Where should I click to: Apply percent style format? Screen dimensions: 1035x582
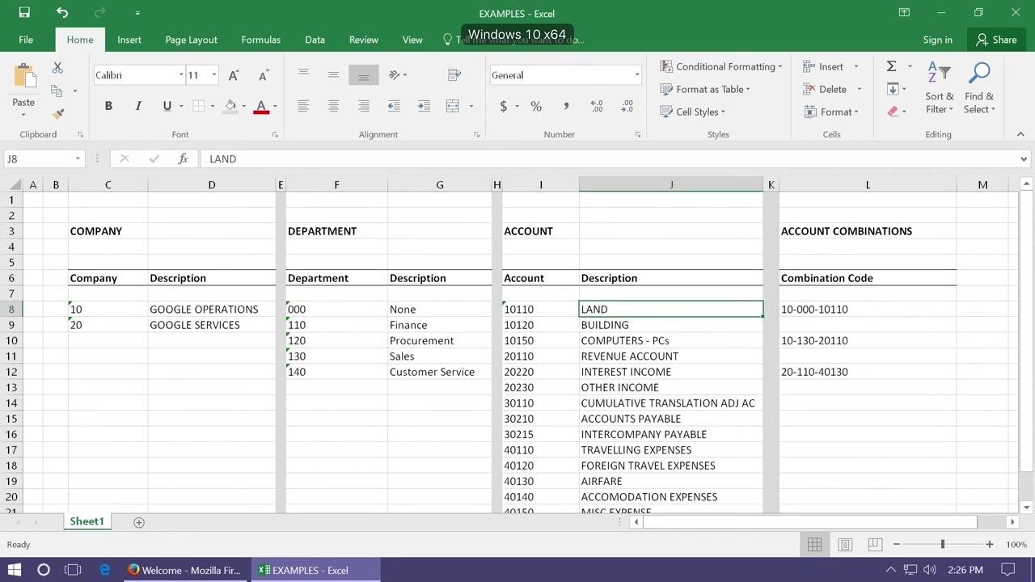pos(535,106)
